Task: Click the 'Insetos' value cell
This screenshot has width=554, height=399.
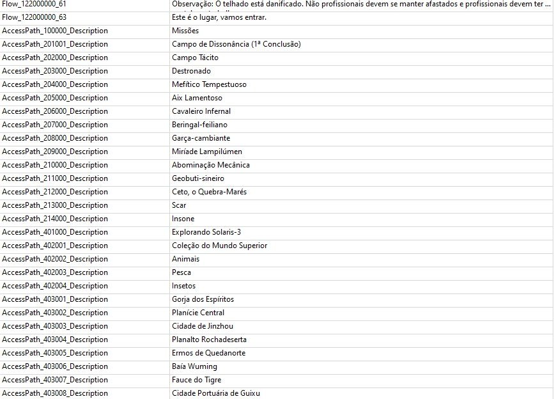Action: pos(361,286)
